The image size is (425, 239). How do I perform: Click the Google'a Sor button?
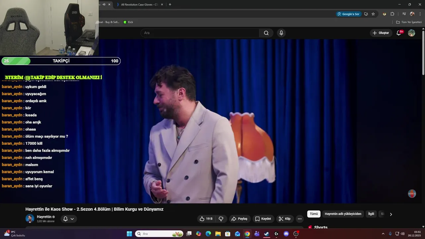pyautogui.click(x=349, y=14)
